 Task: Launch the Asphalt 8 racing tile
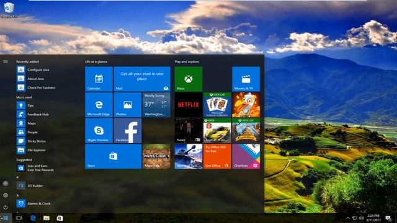[217, 131]
